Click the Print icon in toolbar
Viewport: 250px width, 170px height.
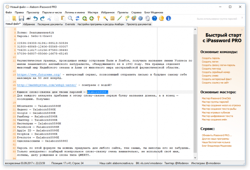pos(28,18)
